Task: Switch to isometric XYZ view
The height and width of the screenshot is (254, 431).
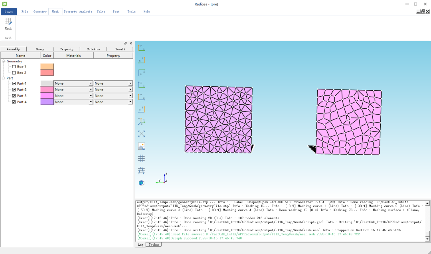Action: pos(141,121)
